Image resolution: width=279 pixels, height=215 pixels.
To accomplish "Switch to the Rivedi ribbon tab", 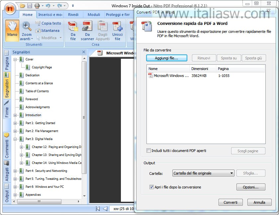I will click(x=73, y=15).
